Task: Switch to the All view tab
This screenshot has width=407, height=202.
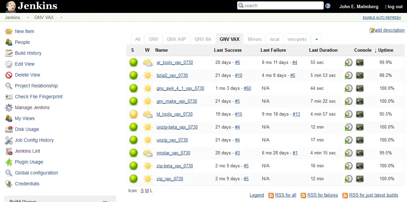Action: [x=138, y=39]
